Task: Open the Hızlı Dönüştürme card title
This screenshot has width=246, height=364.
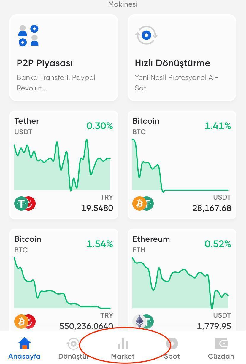Action: (x=172, y=63)
